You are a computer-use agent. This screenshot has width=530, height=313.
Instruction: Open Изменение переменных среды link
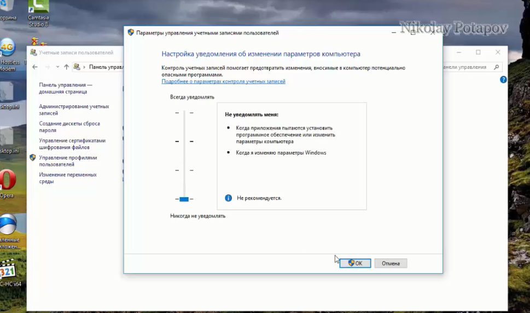pos(68,178)
